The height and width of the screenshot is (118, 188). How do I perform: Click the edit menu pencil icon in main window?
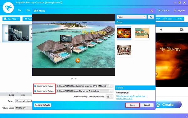(x=182, y=29)
